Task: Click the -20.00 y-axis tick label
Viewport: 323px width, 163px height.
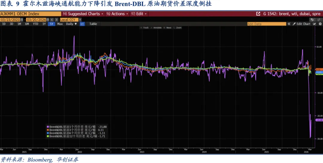Action: 319,116
